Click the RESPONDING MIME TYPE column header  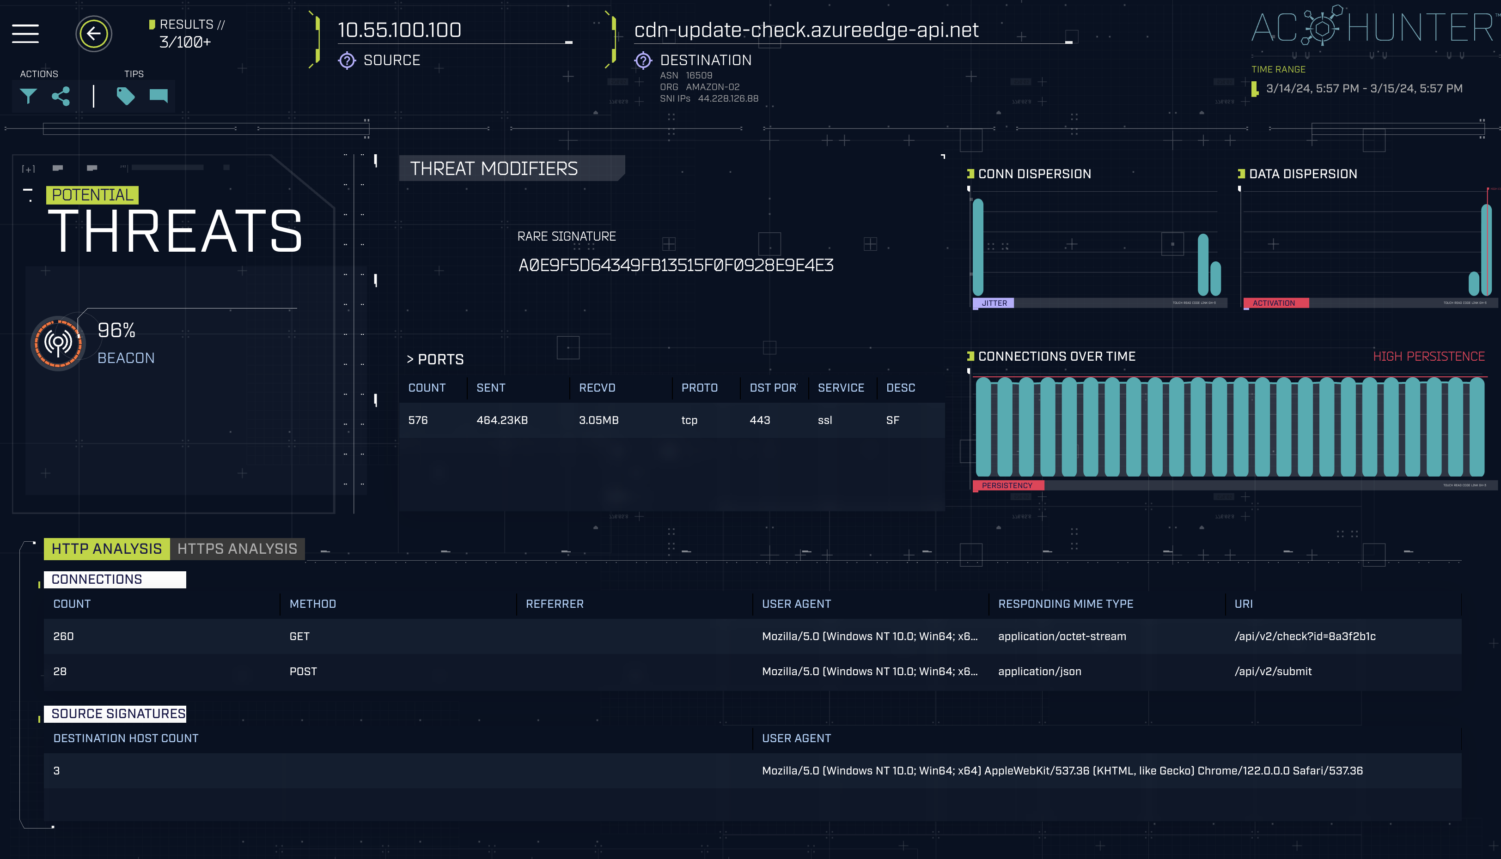click(x=1065, y=604)
